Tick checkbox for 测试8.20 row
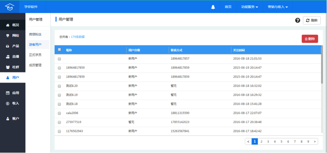 tap(59, 86)
